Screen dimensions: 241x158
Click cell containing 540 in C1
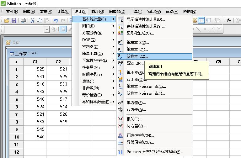(35, 137)
